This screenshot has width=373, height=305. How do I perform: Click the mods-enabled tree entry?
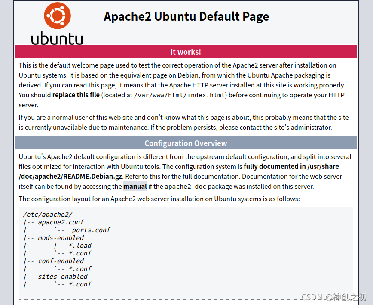(x=61, y=238)
